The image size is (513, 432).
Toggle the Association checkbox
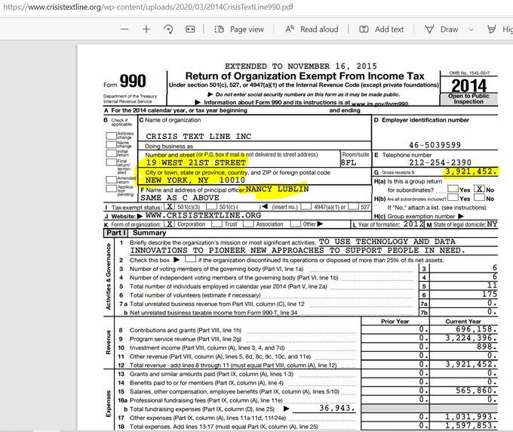248,224
